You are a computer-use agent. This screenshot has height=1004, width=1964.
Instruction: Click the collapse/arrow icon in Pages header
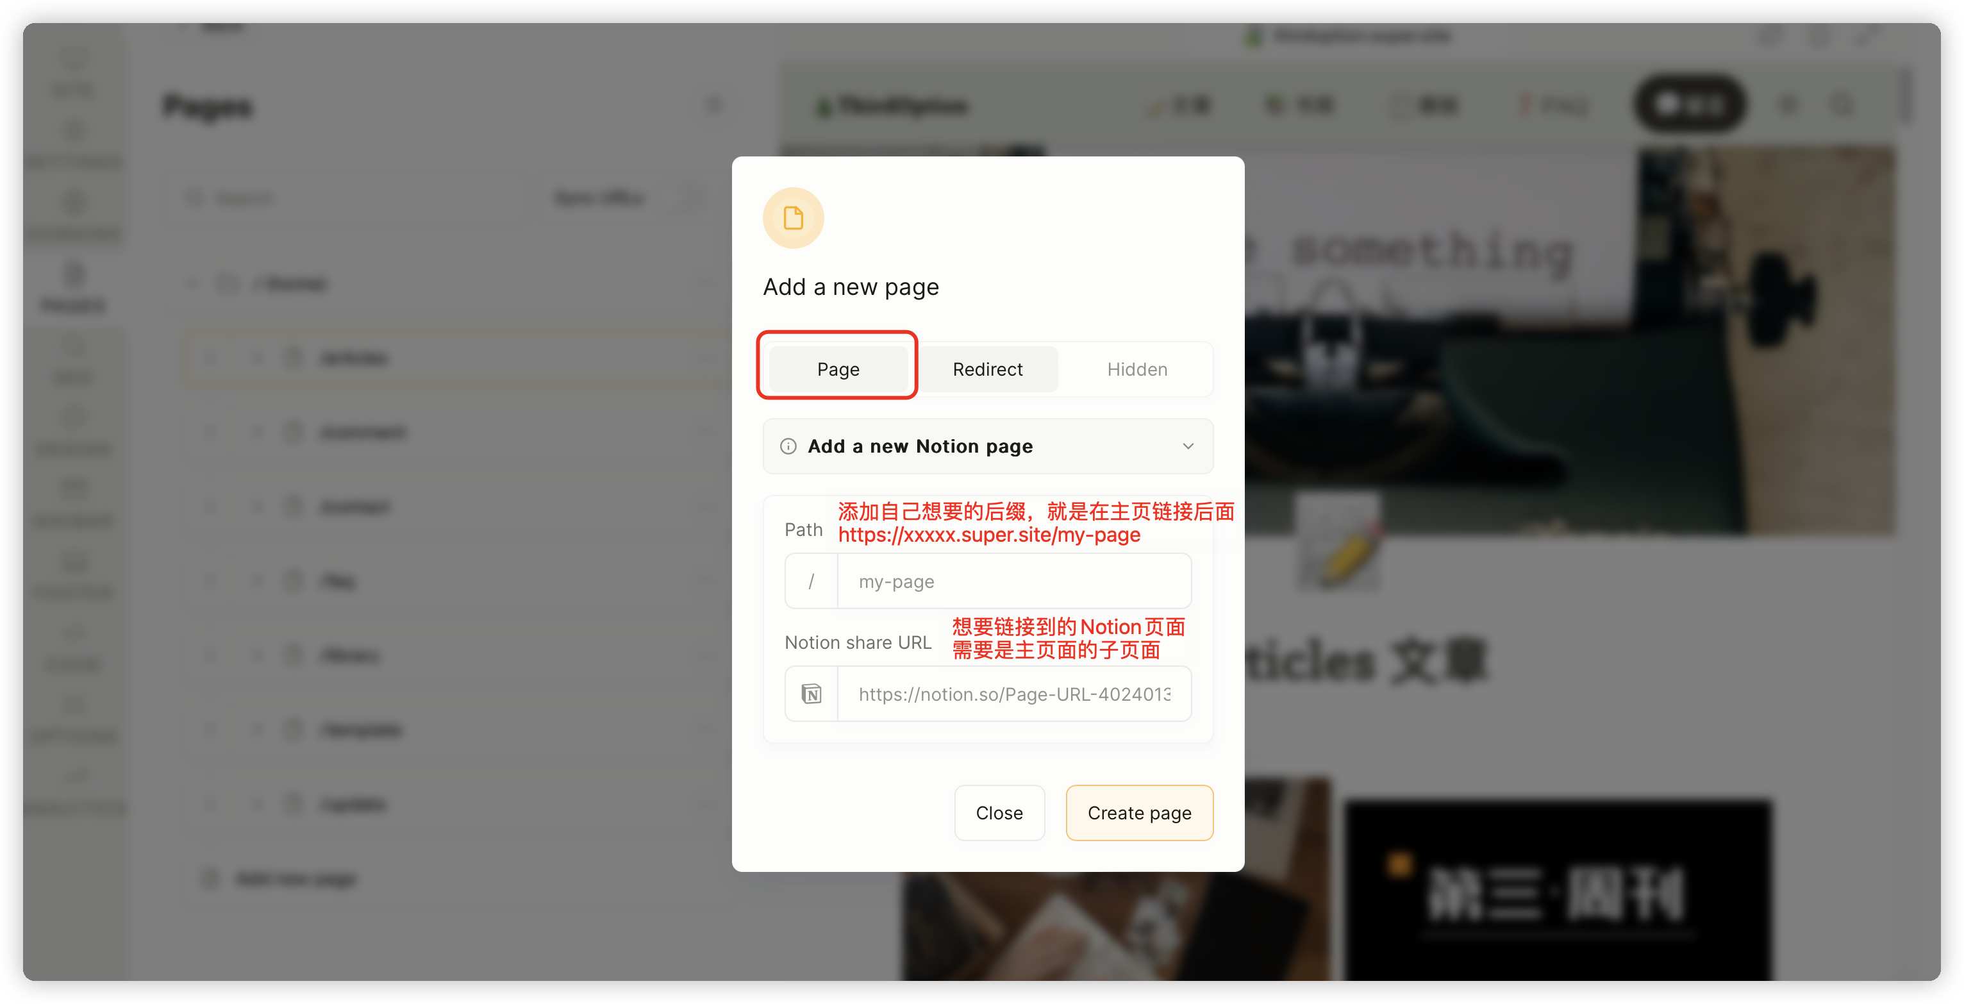pyautogui.click(x=713, y=106)
